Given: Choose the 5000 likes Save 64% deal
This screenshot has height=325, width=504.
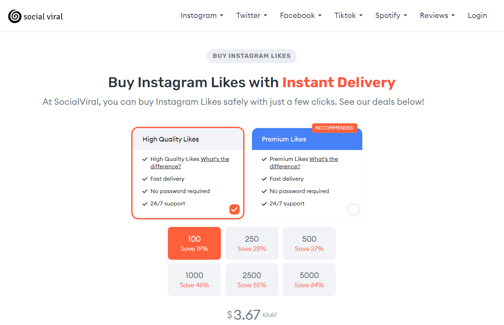Looking at the screenshot, I should pyautogui.click(x=309, y=279).
